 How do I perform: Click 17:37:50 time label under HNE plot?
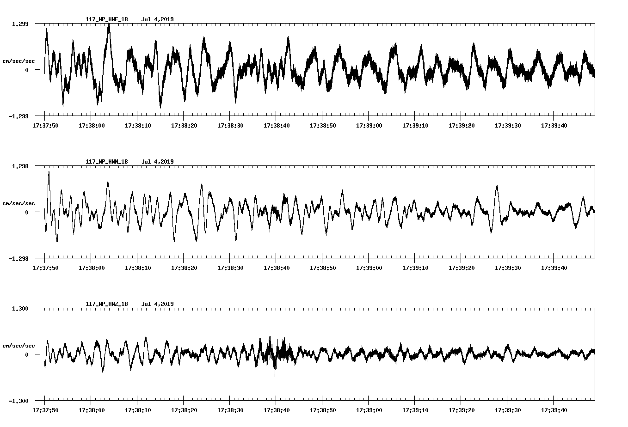point(45,125)
